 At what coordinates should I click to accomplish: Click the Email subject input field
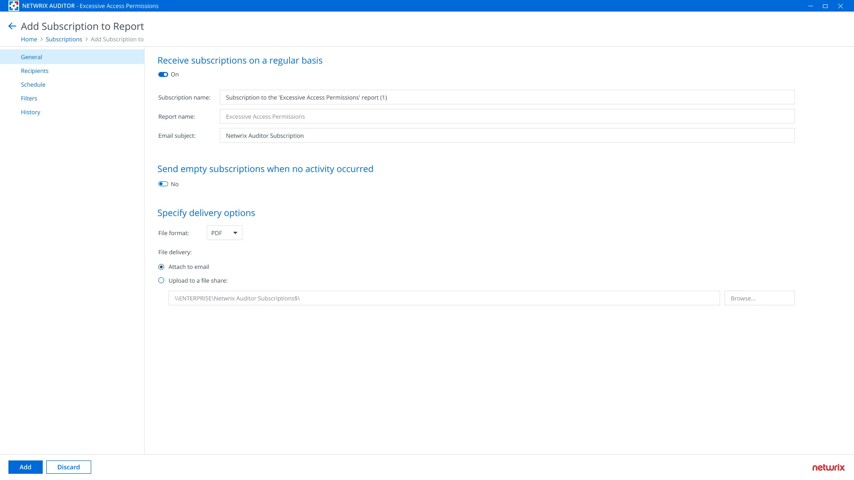[x=507, y=136]
